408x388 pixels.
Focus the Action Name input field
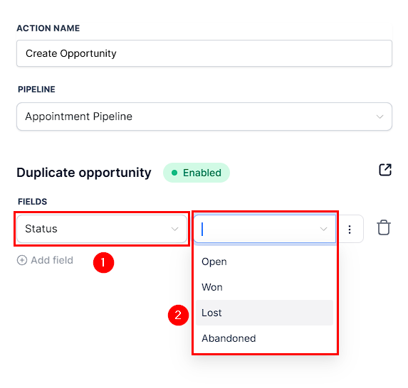[204, 53]
